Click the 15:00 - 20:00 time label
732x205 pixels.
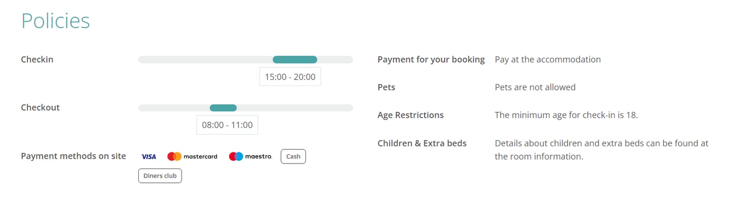click(x=290, y=77)
